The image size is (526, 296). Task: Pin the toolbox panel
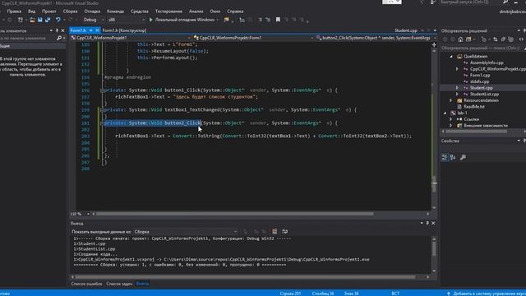[57, 30]
